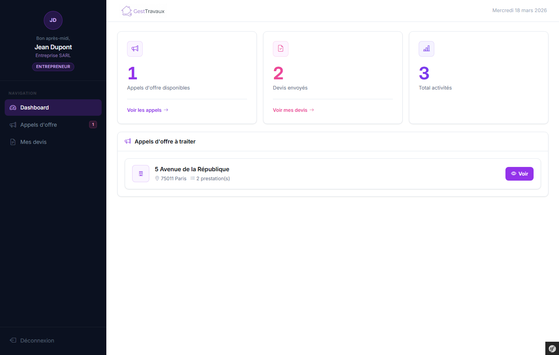Click the megaphone icon beside Appels d'offre à traiter
The width and height of the screenshot is (559, 355).
coord(128,141)
